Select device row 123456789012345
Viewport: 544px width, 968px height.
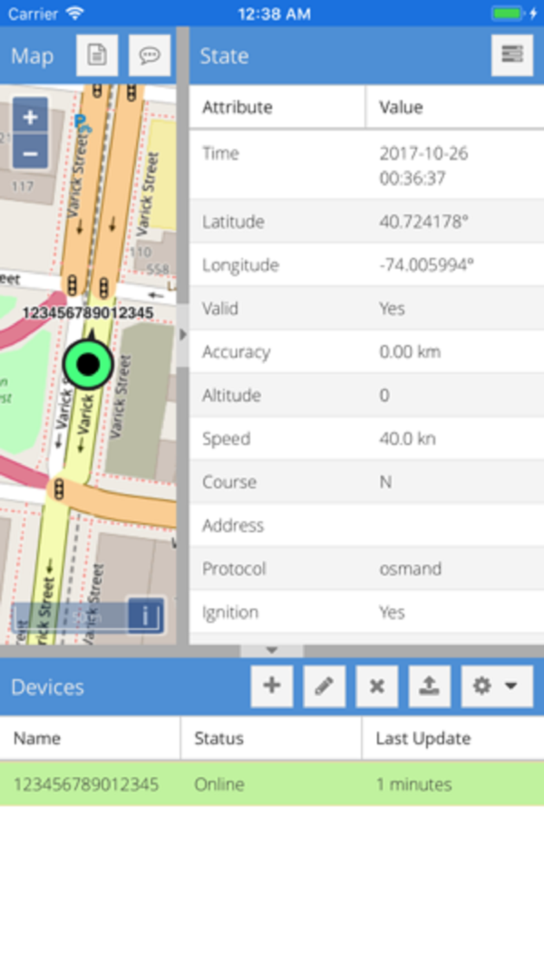coord(272,784)
